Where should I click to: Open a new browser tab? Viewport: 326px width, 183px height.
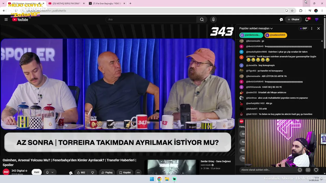pyautogui.click(x=130, y=4)
